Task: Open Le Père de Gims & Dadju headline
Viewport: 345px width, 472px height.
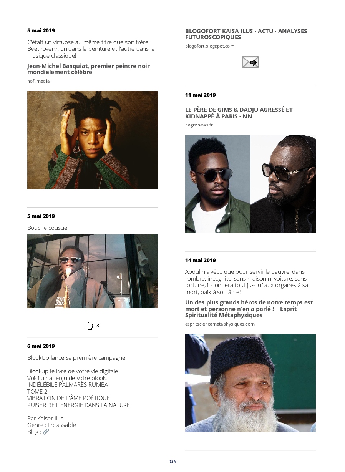Action: pos(239,113)
